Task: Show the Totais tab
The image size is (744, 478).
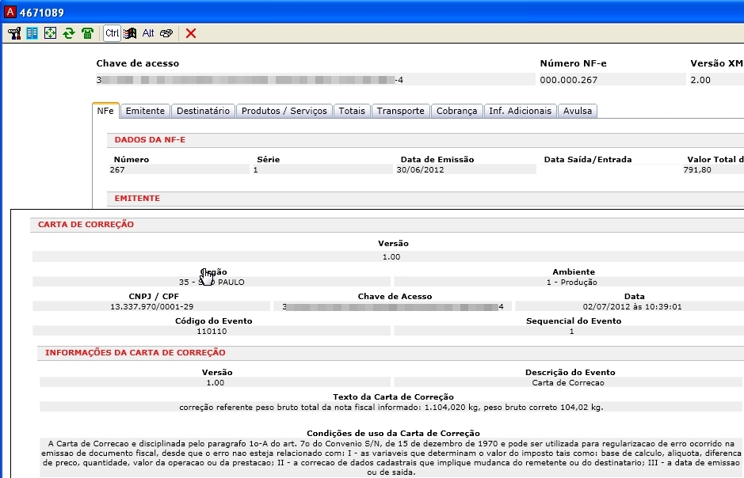Action: [x=352, y=111]
